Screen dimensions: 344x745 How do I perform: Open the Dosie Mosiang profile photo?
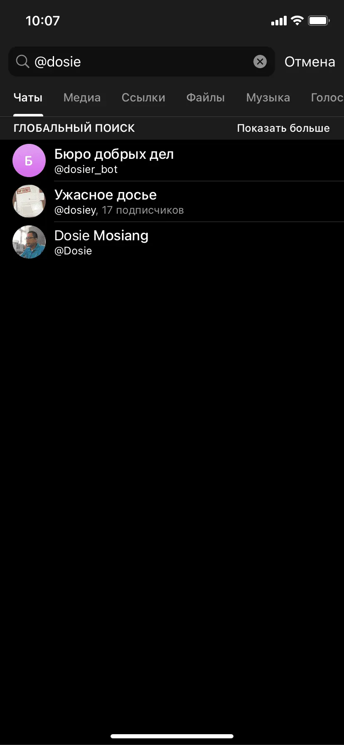(29, 242)
